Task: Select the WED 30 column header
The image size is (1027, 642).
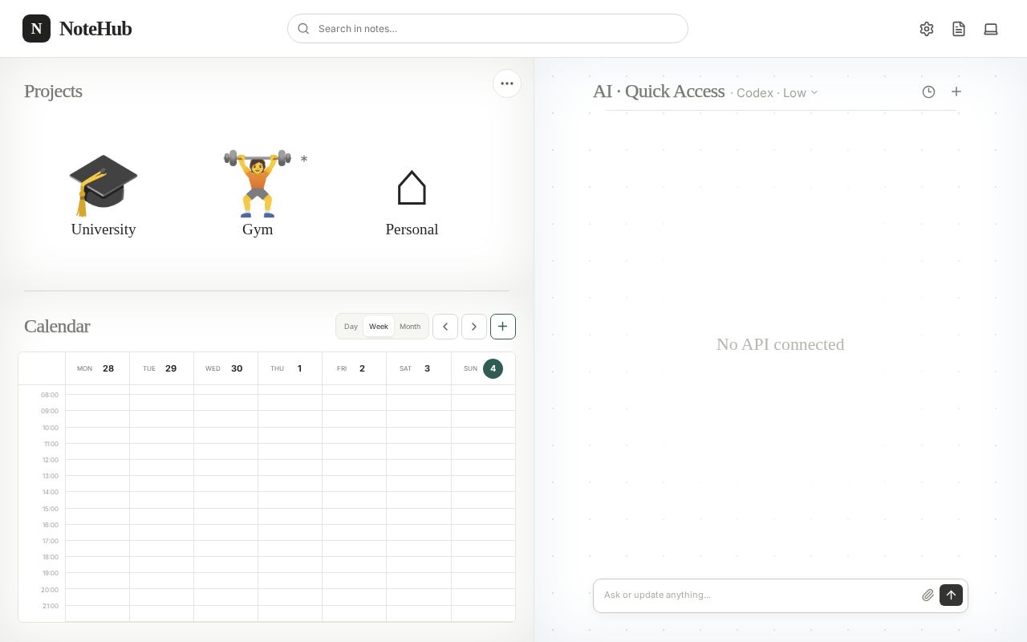Action: tap(225, 368)
